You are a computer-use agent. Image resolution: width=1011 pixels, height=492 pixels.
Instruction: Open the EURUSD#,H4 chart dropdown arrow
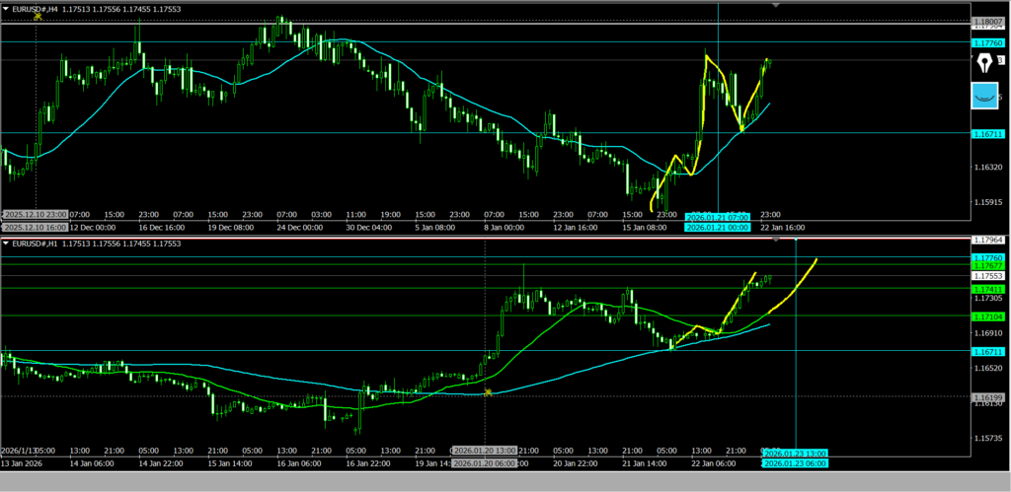(7, 7)
